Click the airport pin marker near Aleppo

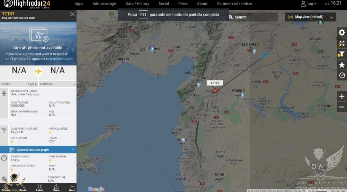pos(242,96)
